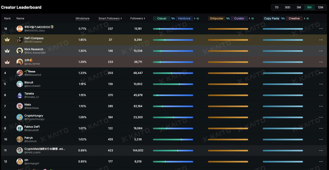The width and height of the screenshot is (329, 170).
Task: Switch to 7D time range
Action: pyautogui.click(x=277, y=7)
